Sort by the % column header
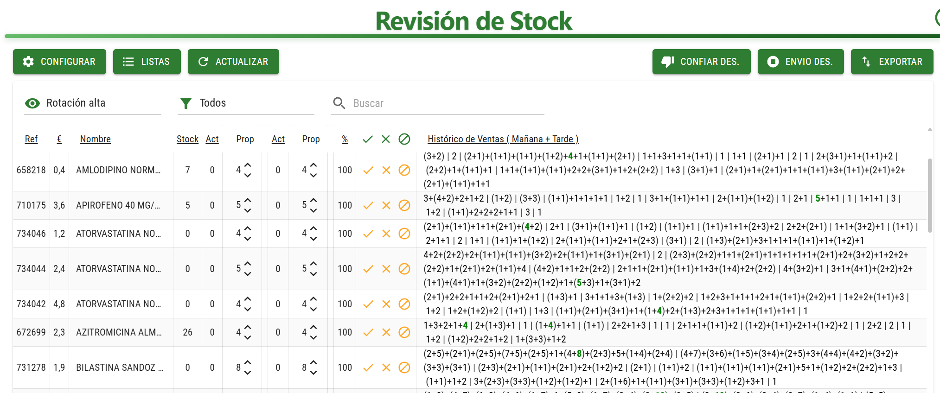Screen dimensions: 940x393 (x=345, y=139)
